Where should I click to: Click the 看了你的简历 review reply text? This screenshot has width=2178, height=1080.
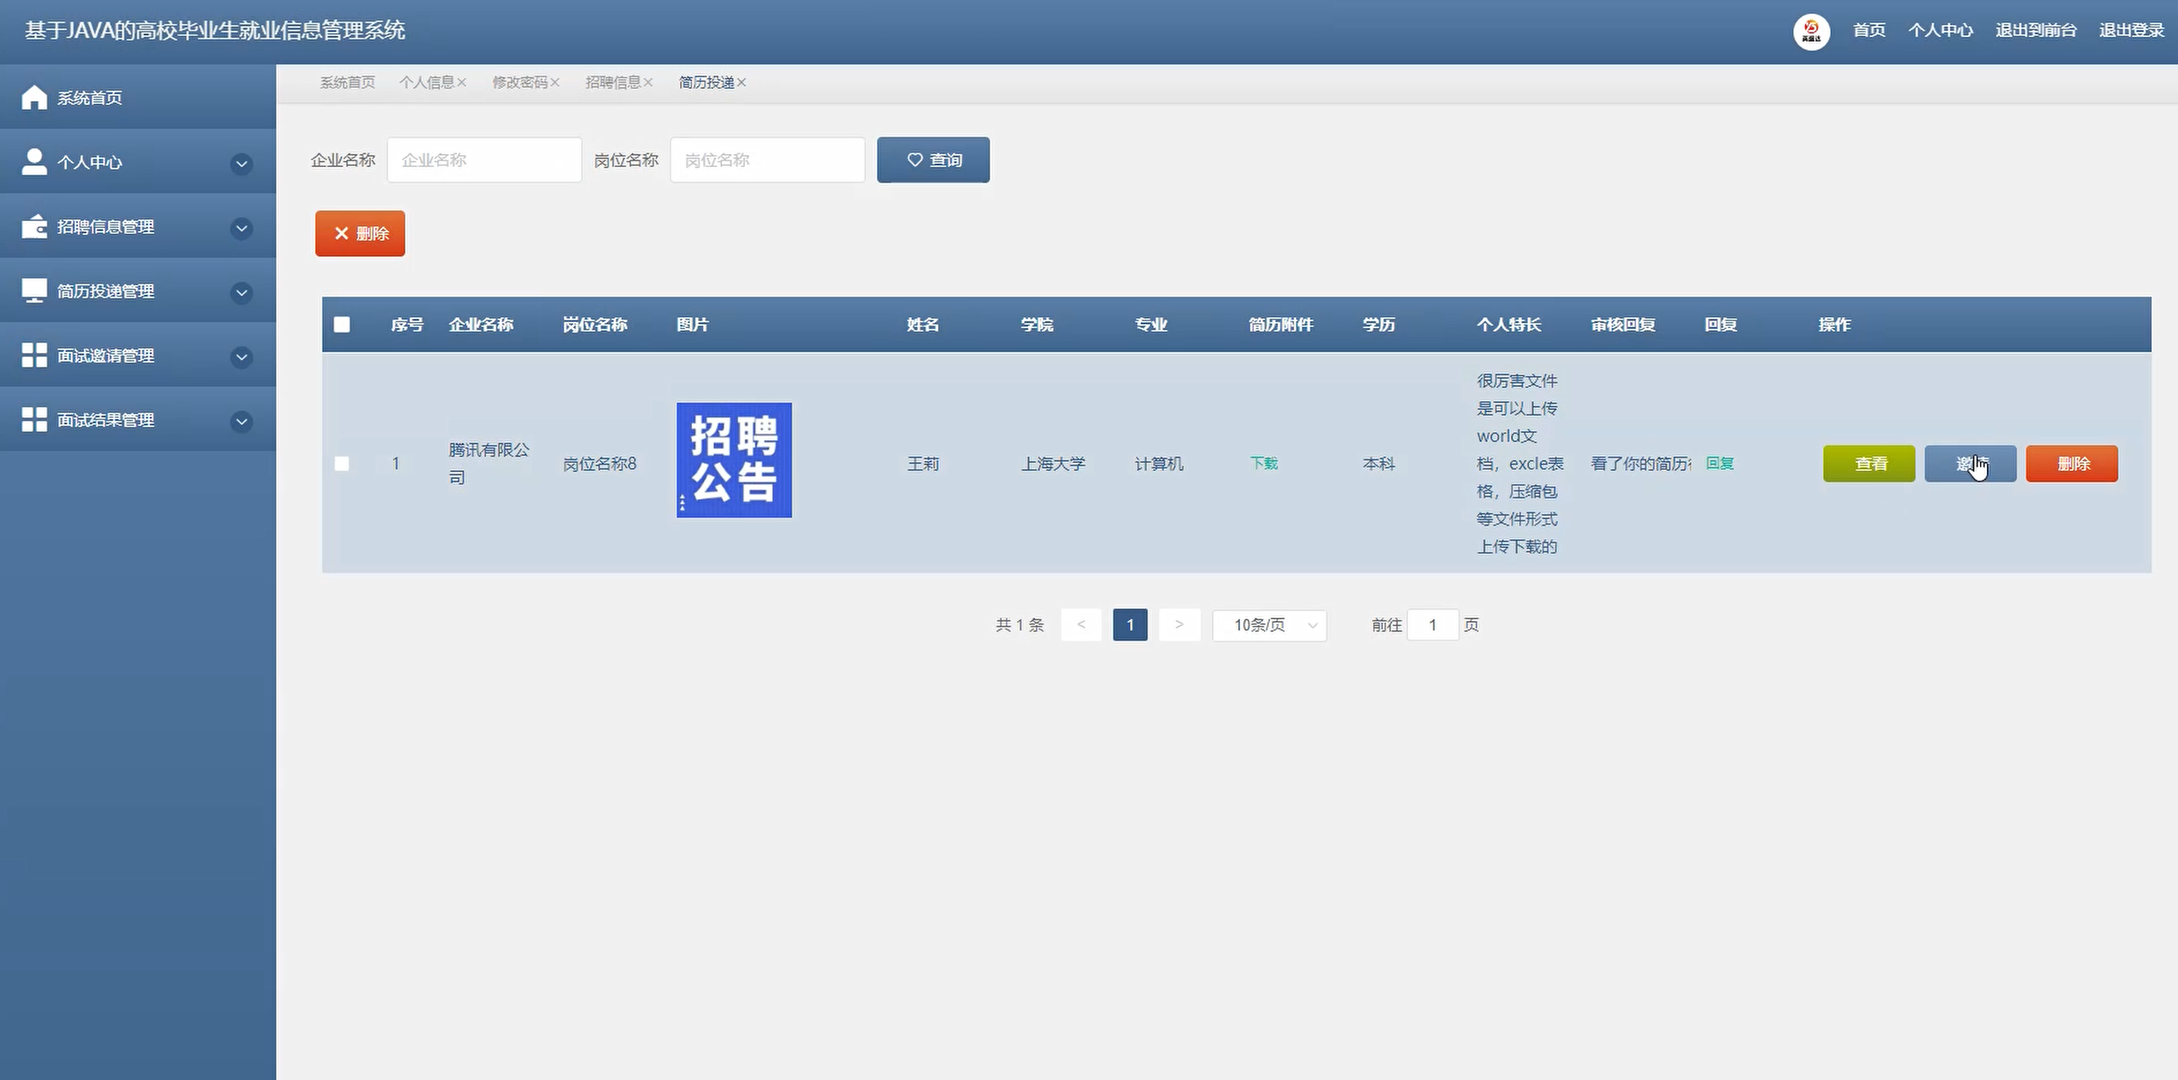coord(1640,463)
